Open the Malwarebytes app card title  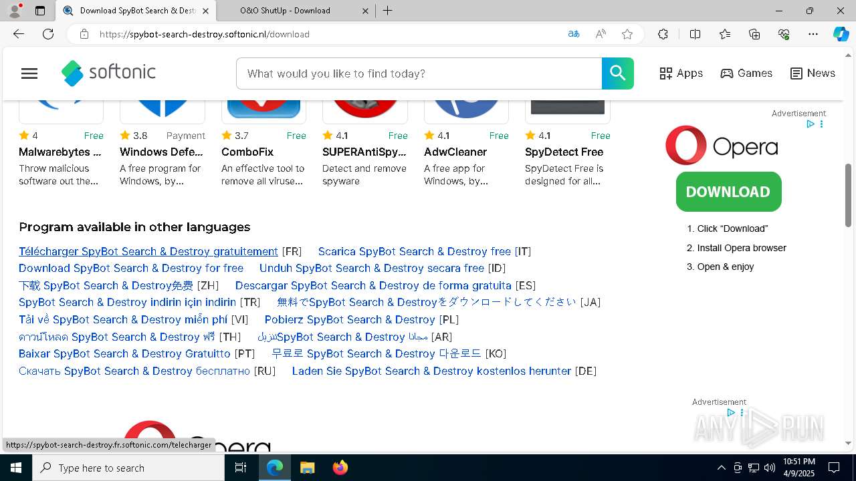(x=60, y=152)
